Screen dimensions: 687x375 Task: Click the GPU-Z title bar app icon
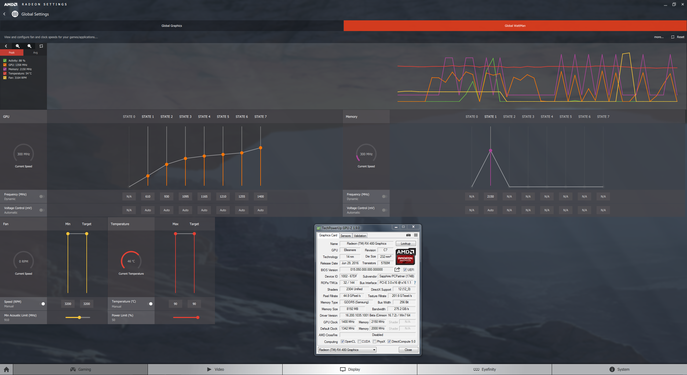(x=319, y=228)
